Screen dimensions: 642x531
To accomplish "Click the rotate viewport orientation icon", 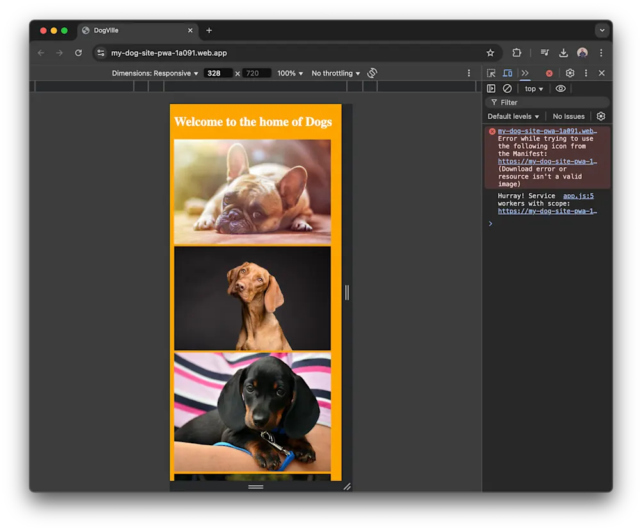I will pyautogui.click(x=372, y=73).
